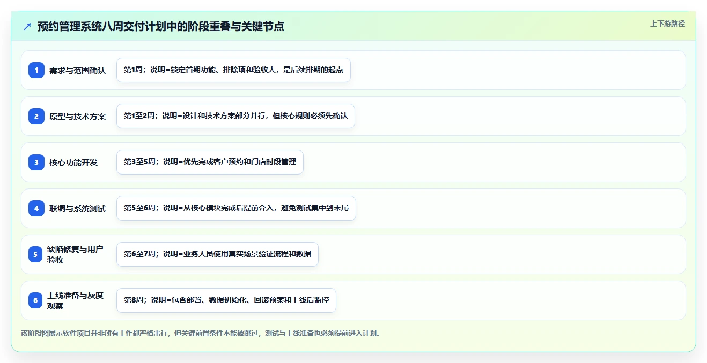Screen dimensions: 707x363
Task: Select the stage label 缺陷修复与用户验收
Action: [76, 254]
